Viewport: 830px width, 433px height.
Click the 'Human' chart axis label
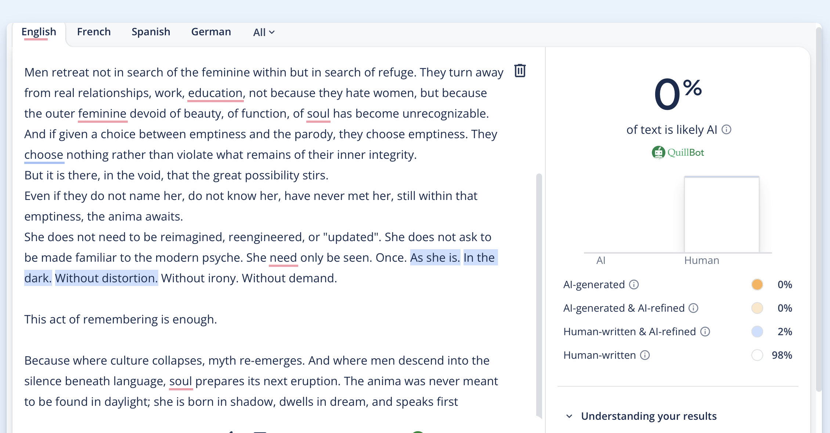pos(702,261)
